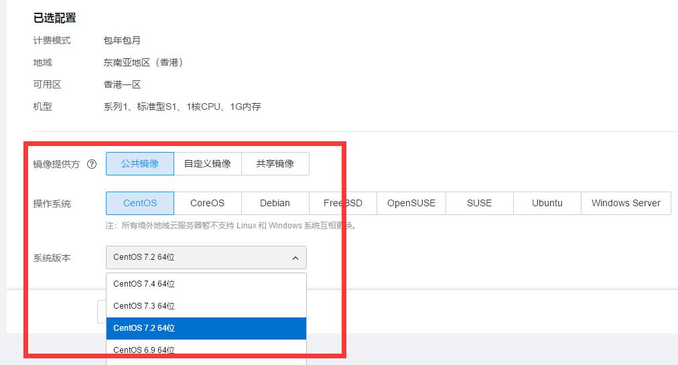Viewport: 678px width, 365px height.
Task: Select SUSE as the operating system
Action: [479, 203]
